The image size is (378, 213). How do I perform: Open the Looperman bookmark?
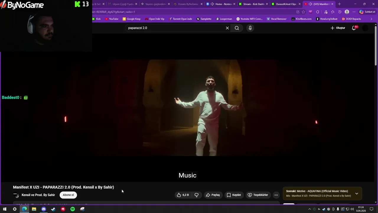224,19
